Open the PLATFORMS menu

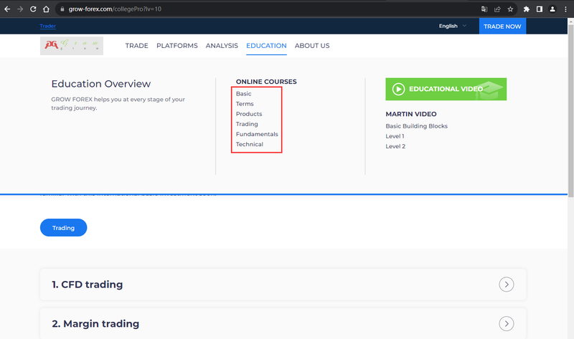tap(177, 46)
